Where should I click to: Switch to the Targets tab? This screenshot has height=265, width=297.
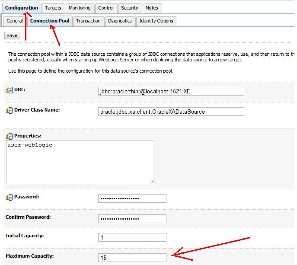coord(53,8)
